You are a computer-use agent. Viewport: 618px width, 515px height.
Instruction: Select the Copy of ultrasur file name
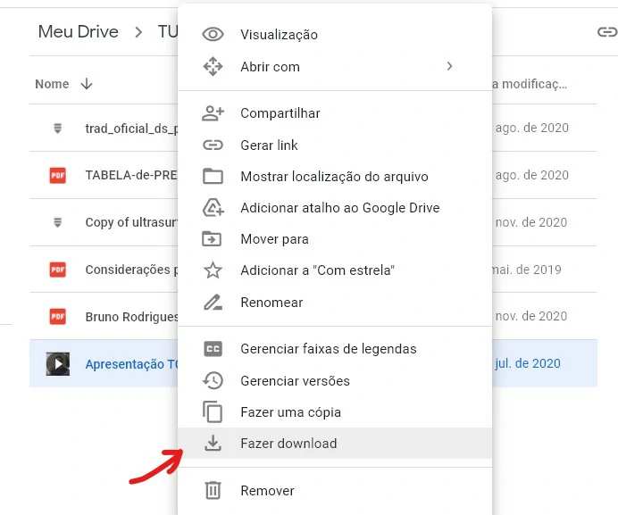[x=131, y=222]
